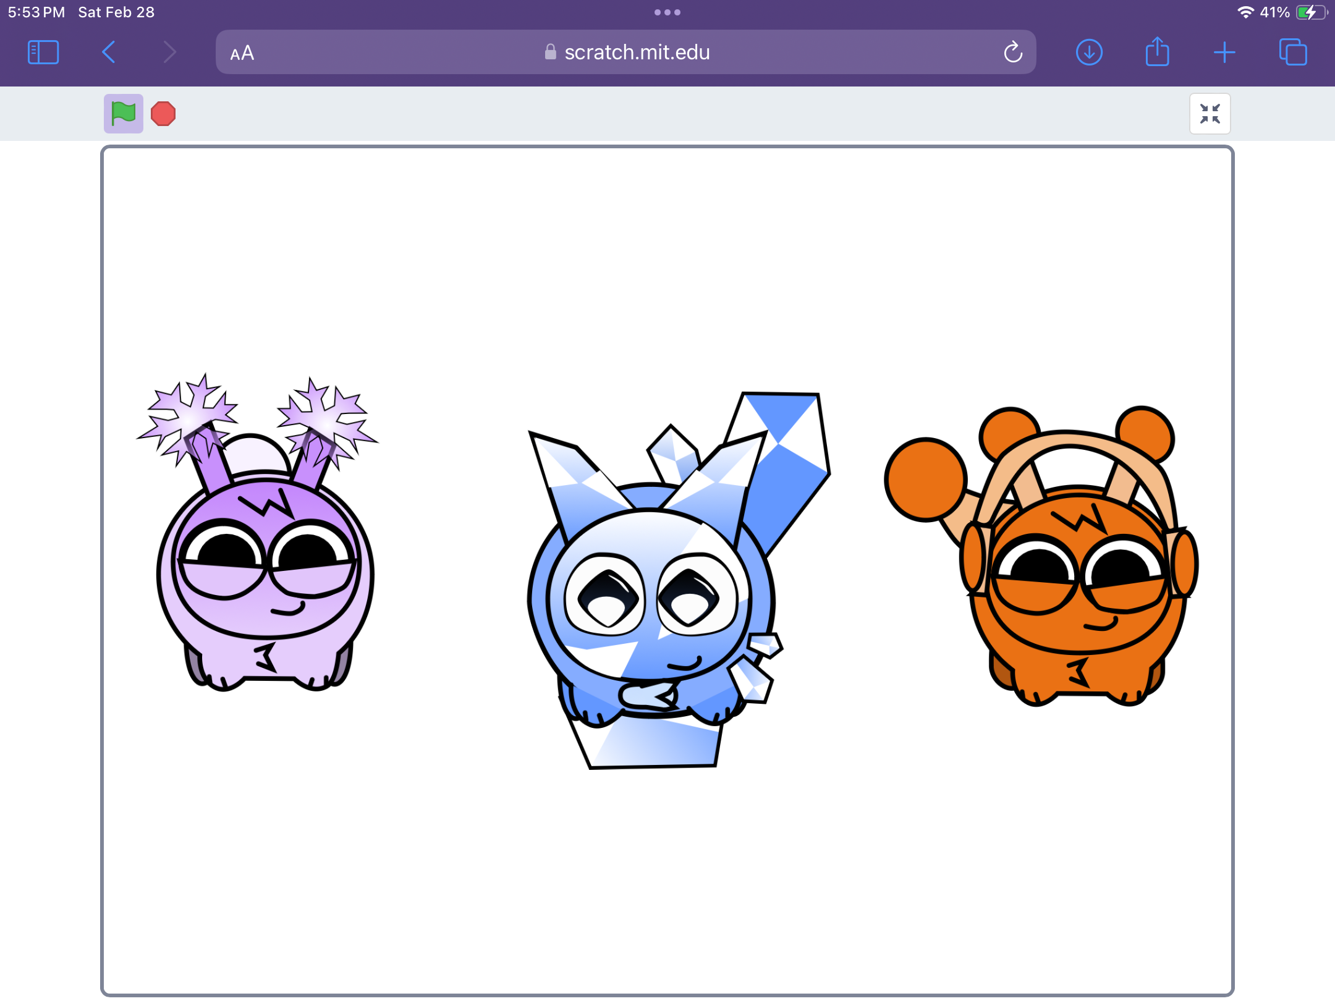Tap the battery indicator in status bar
This screenshot has height=1001, width=1335.
coord(1310,12)
